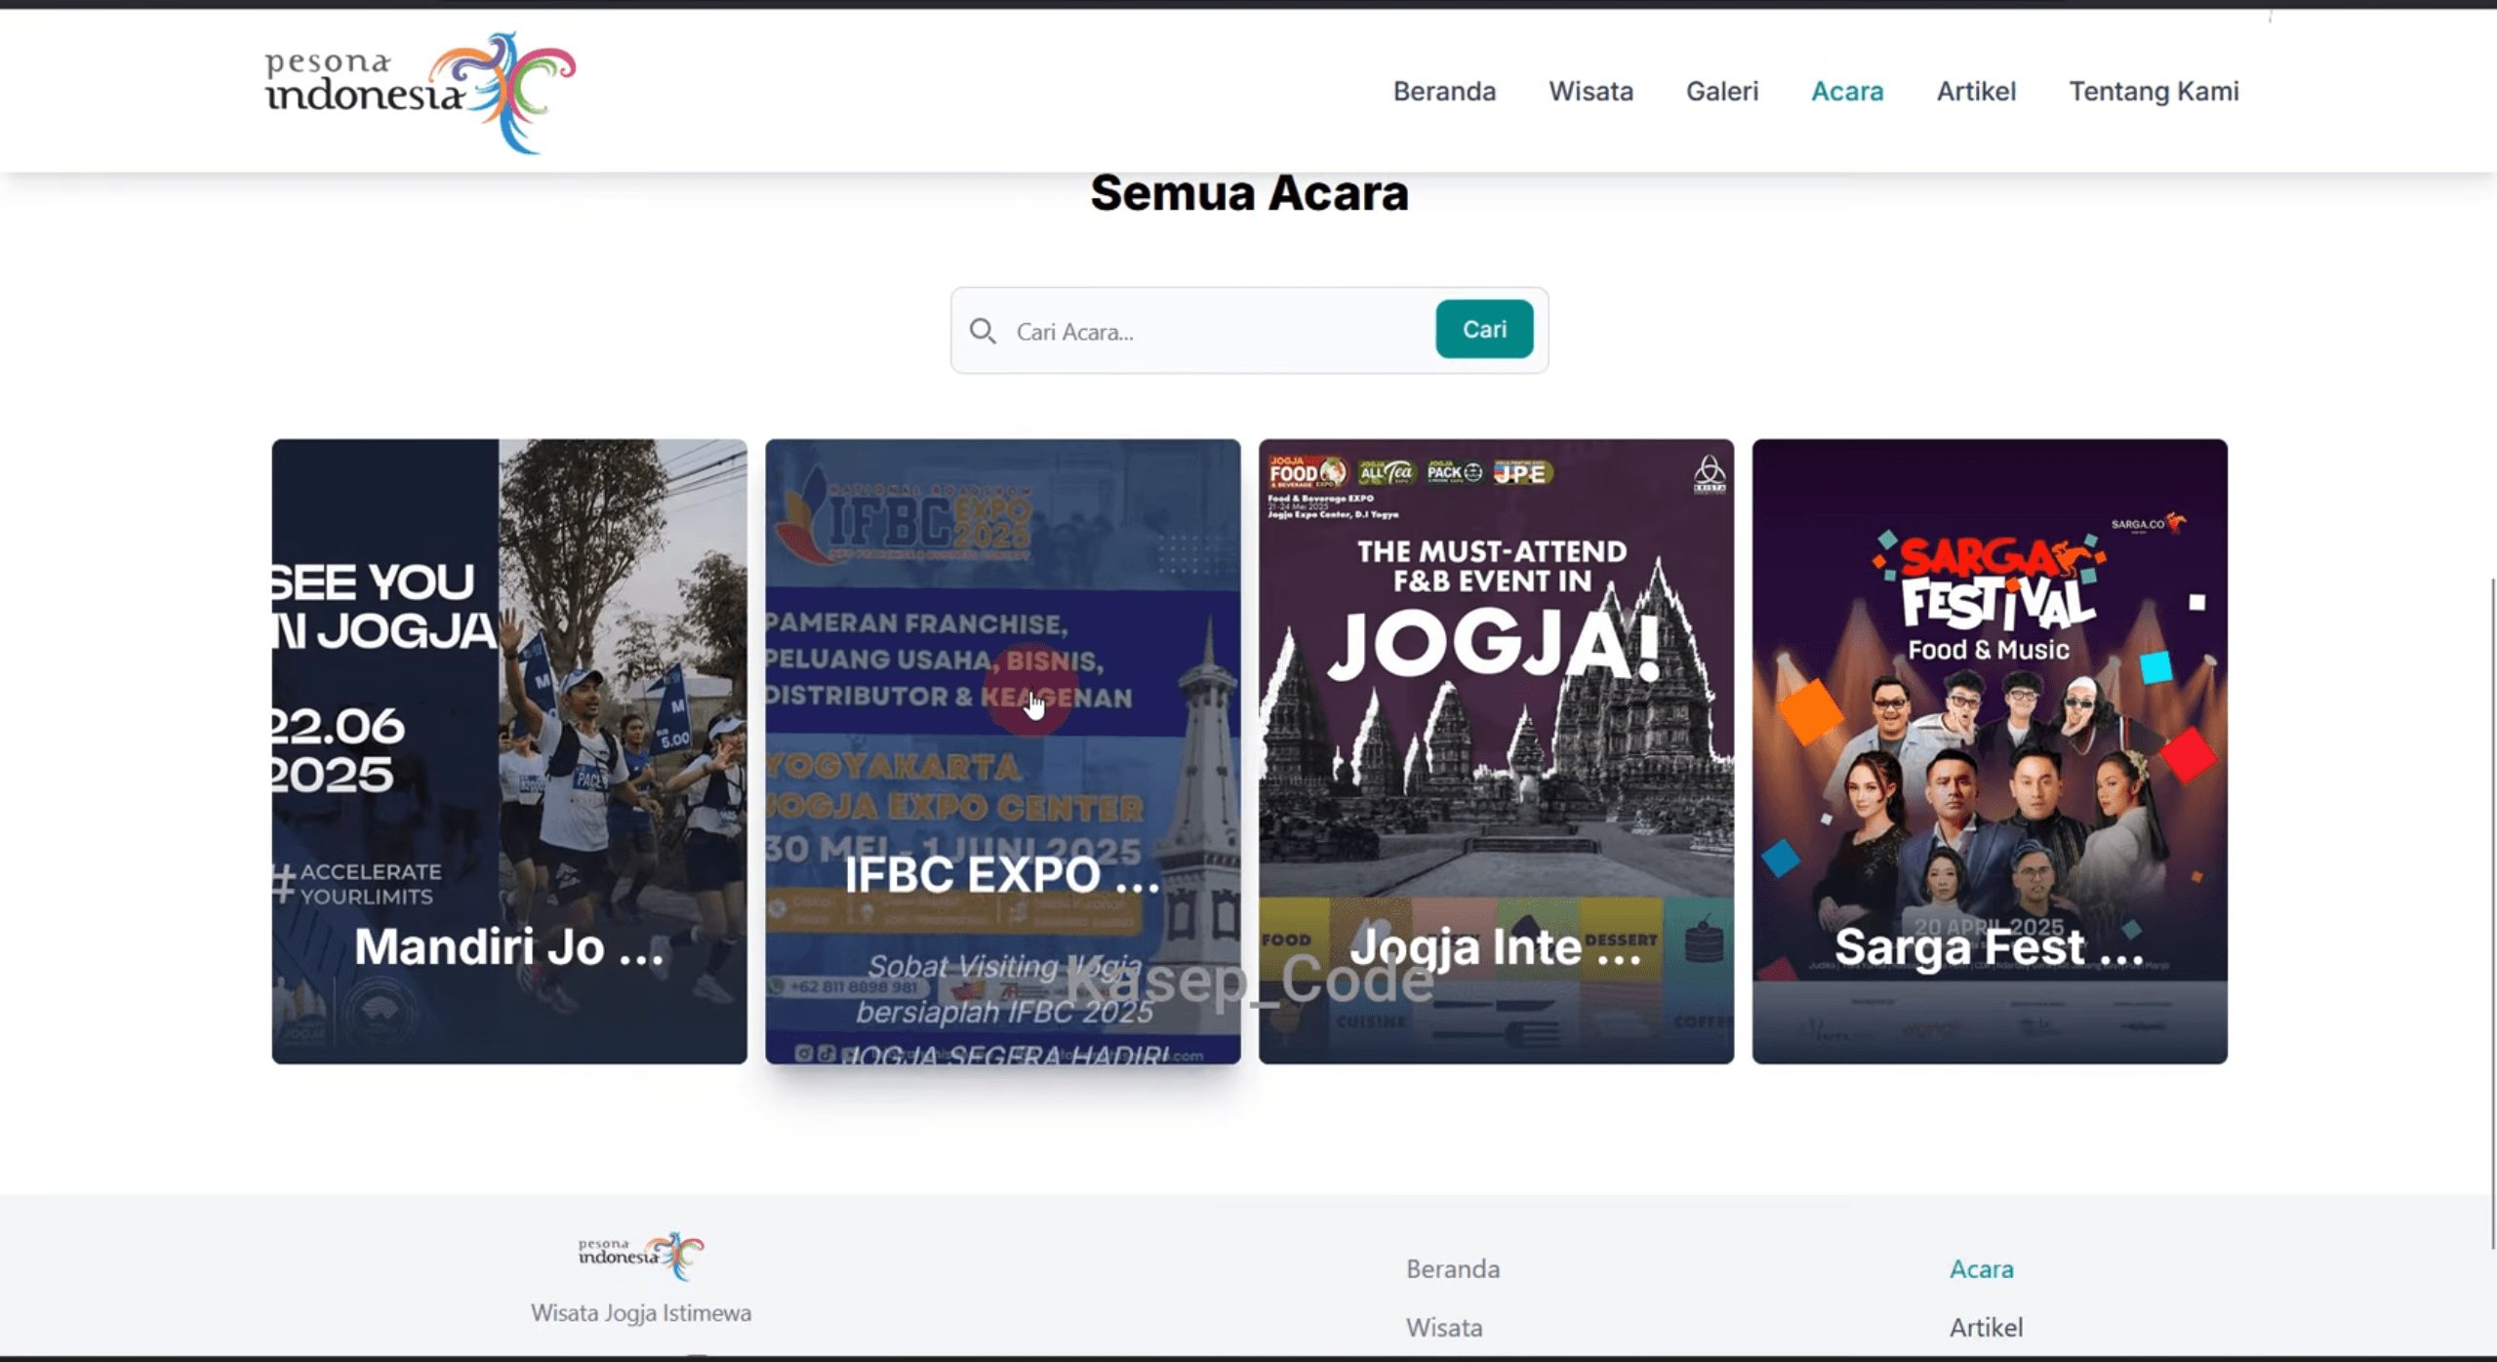Viewport: 2497px width, 1362px height.
Task: Click the Pesona Indonesia footer logo
Action: point(641,1256)
